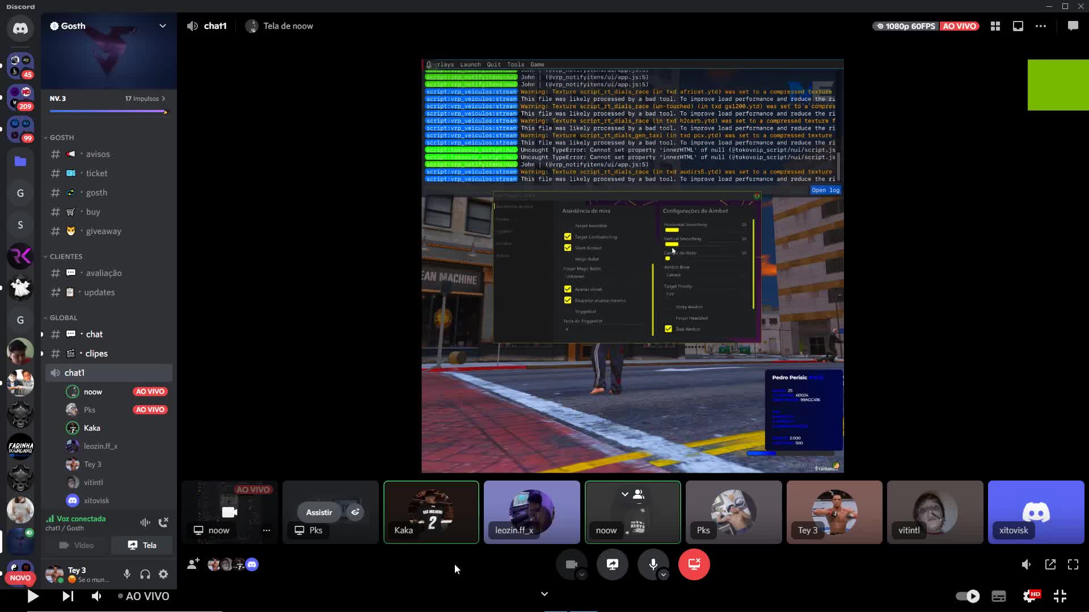The height and width of the screenshot is (612, 1089).
Task: Collapse the CLIENTES channel category
Action: (66, 257)
